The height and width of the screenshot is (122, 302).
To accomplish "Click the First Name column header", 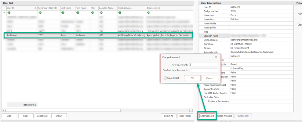I will click(82, 8).
